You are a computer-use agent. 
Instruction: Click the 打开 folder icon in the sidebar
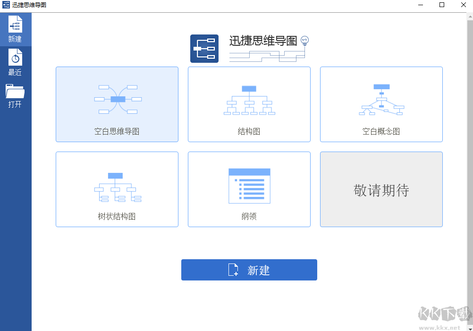point(16,91)
